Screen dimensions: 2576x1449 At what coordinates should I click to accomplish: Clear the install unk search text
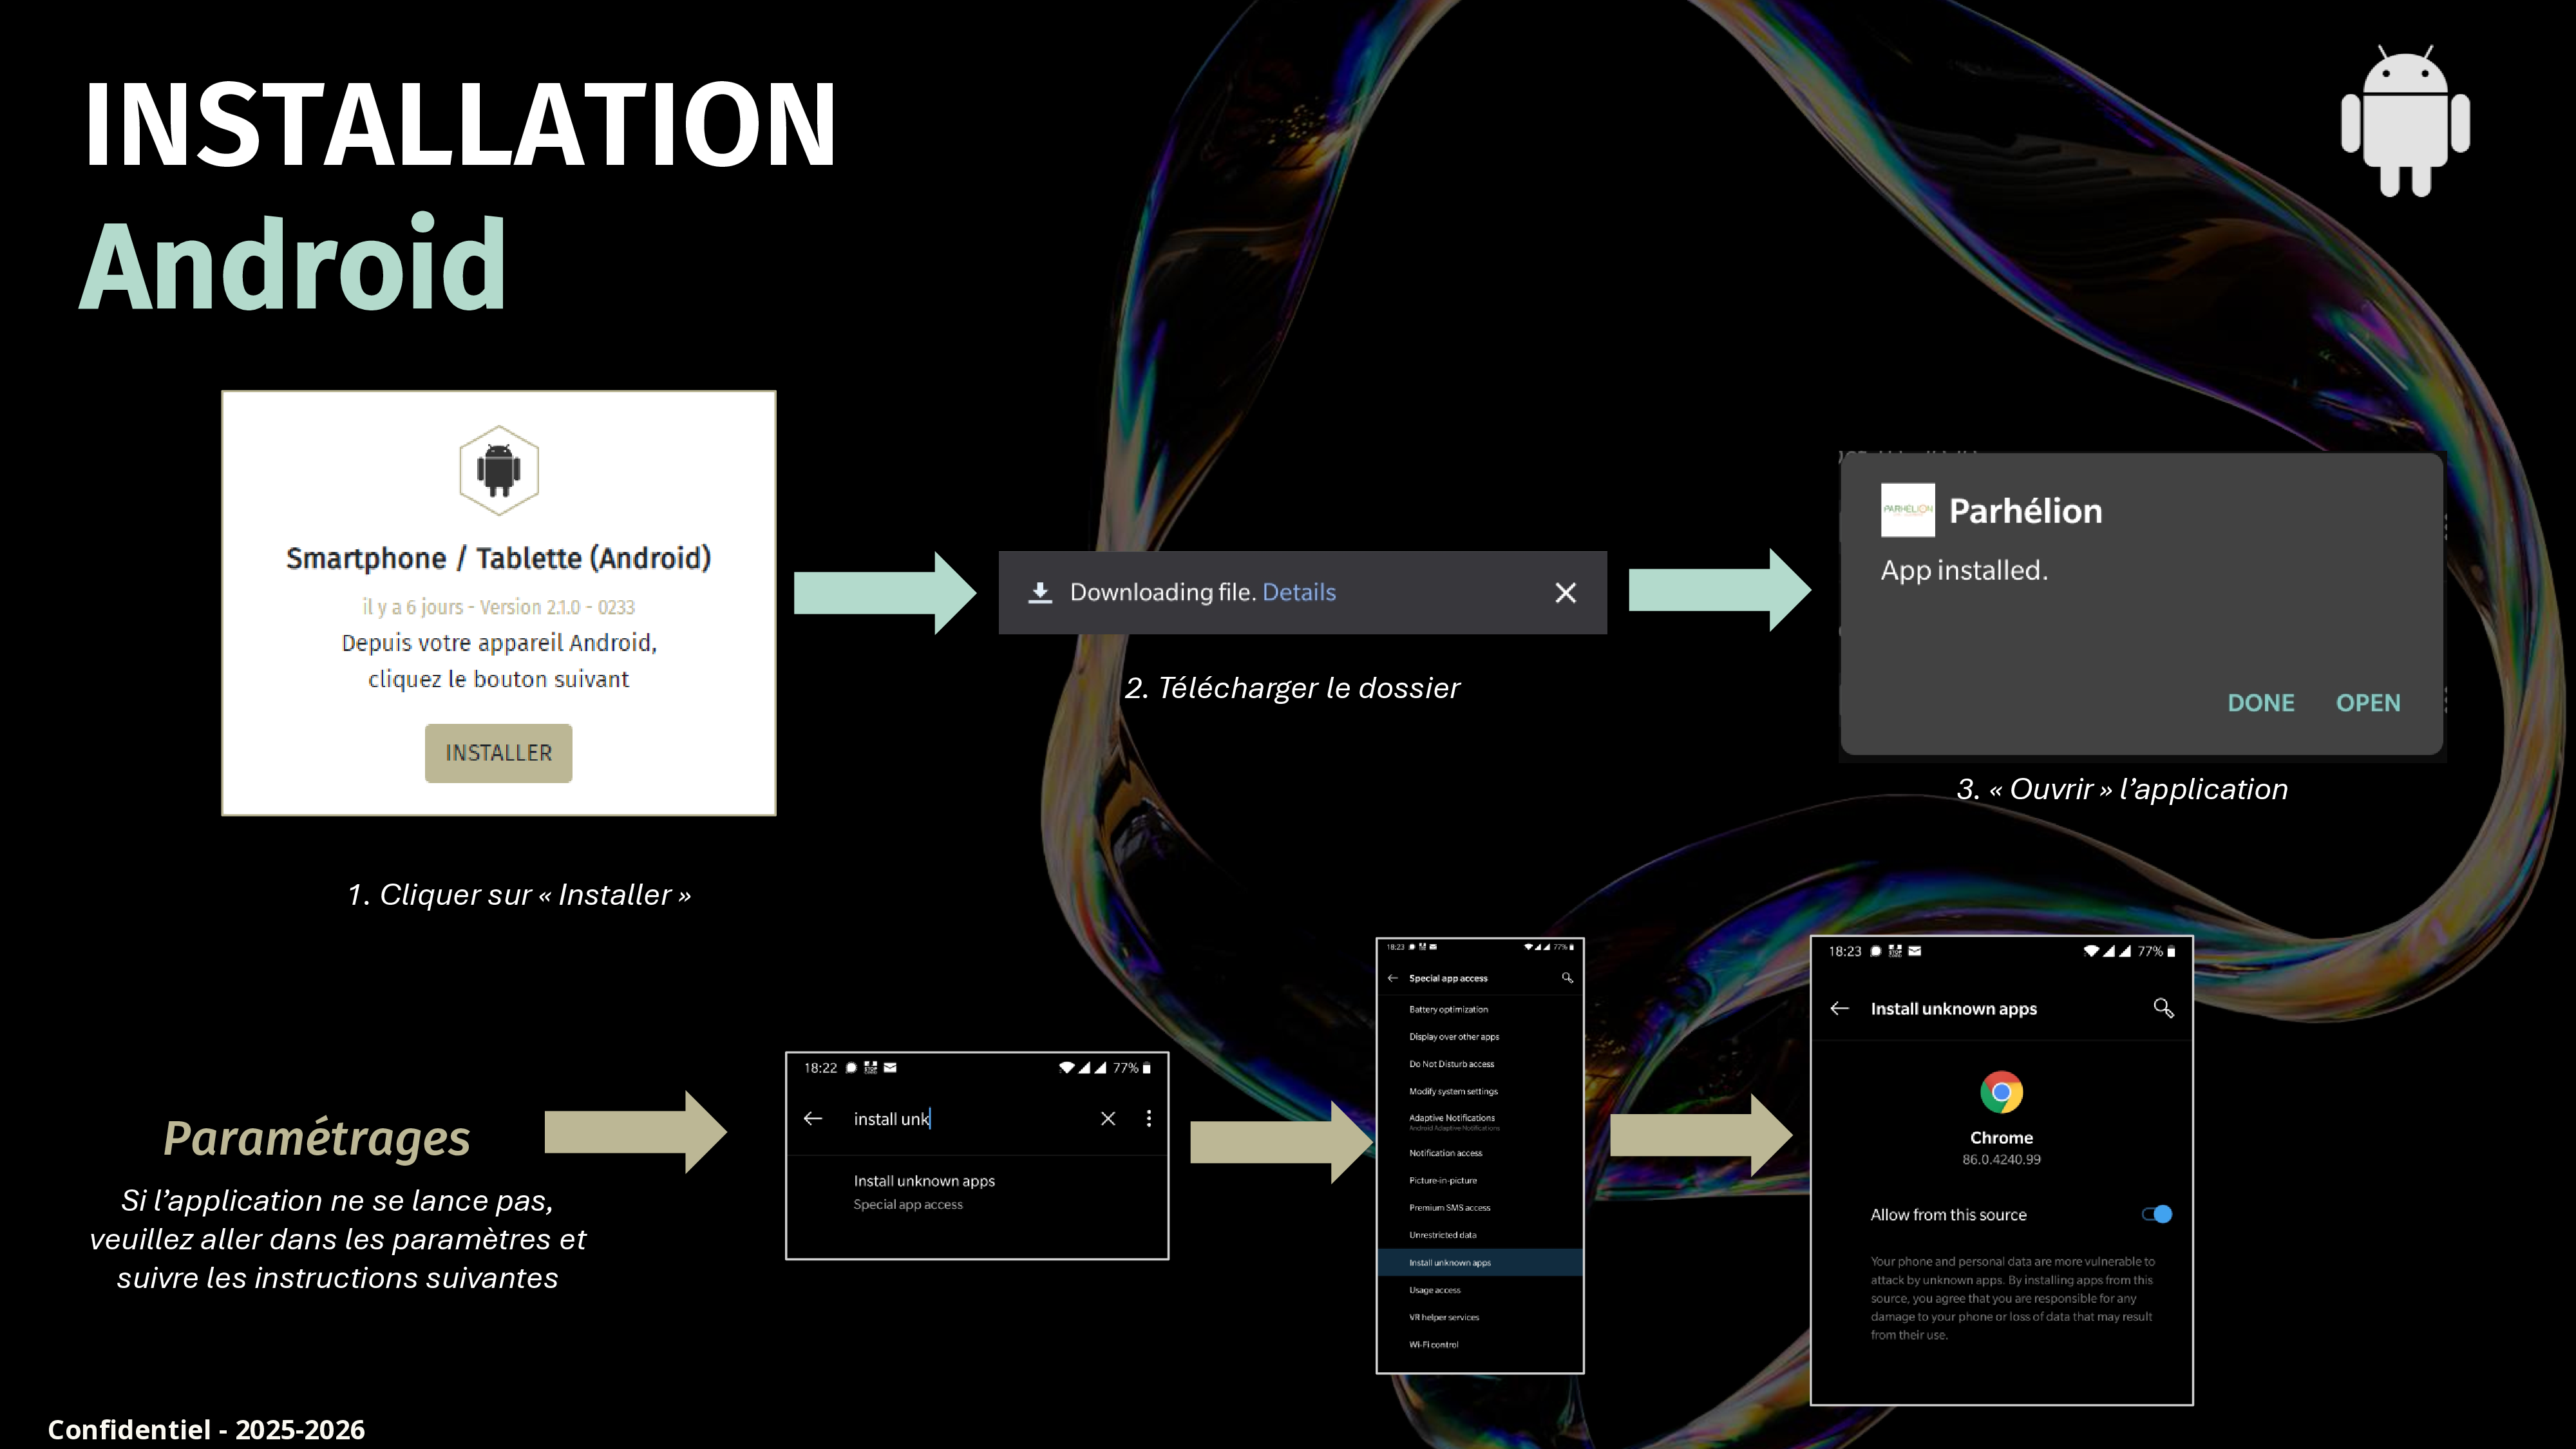1107,1118
